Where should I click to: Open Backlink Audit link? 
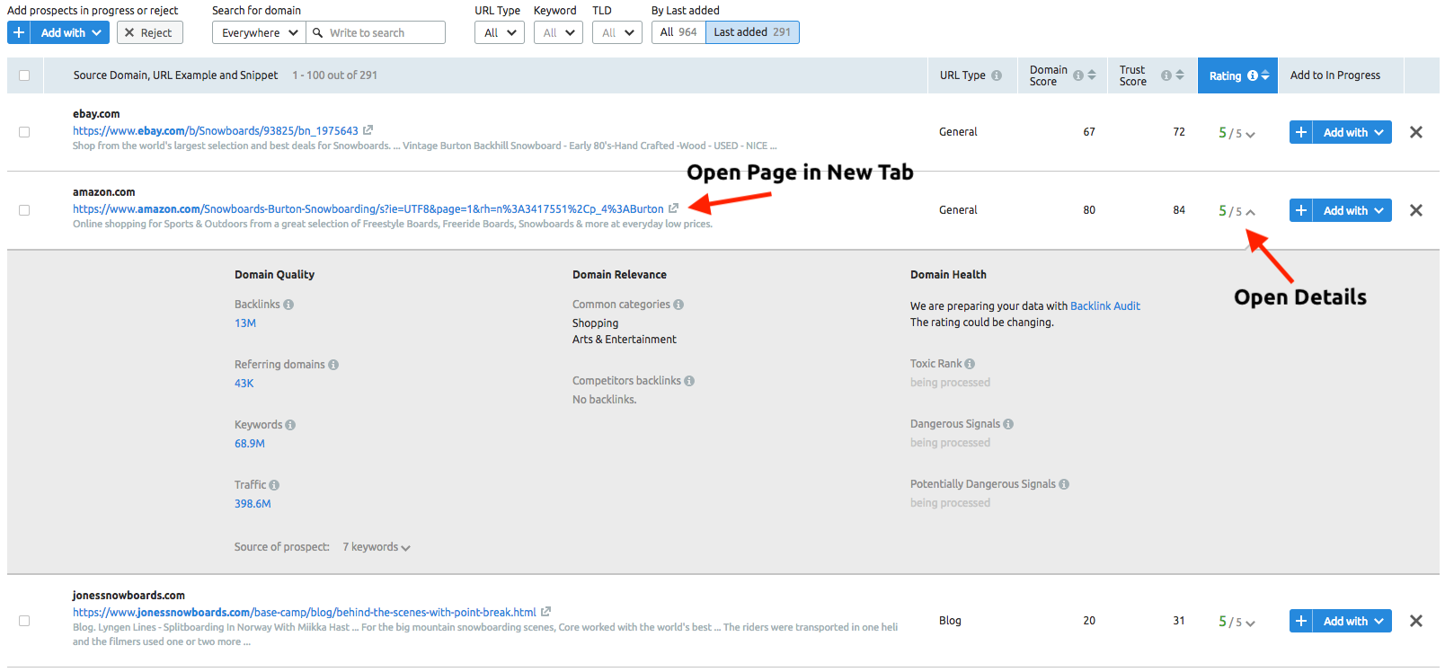[1105, 306]
